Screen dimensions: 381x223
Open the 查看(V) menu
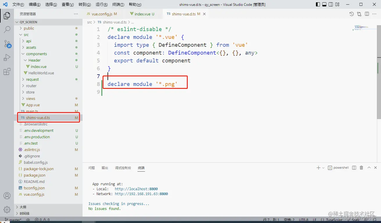tap(68, 5)
